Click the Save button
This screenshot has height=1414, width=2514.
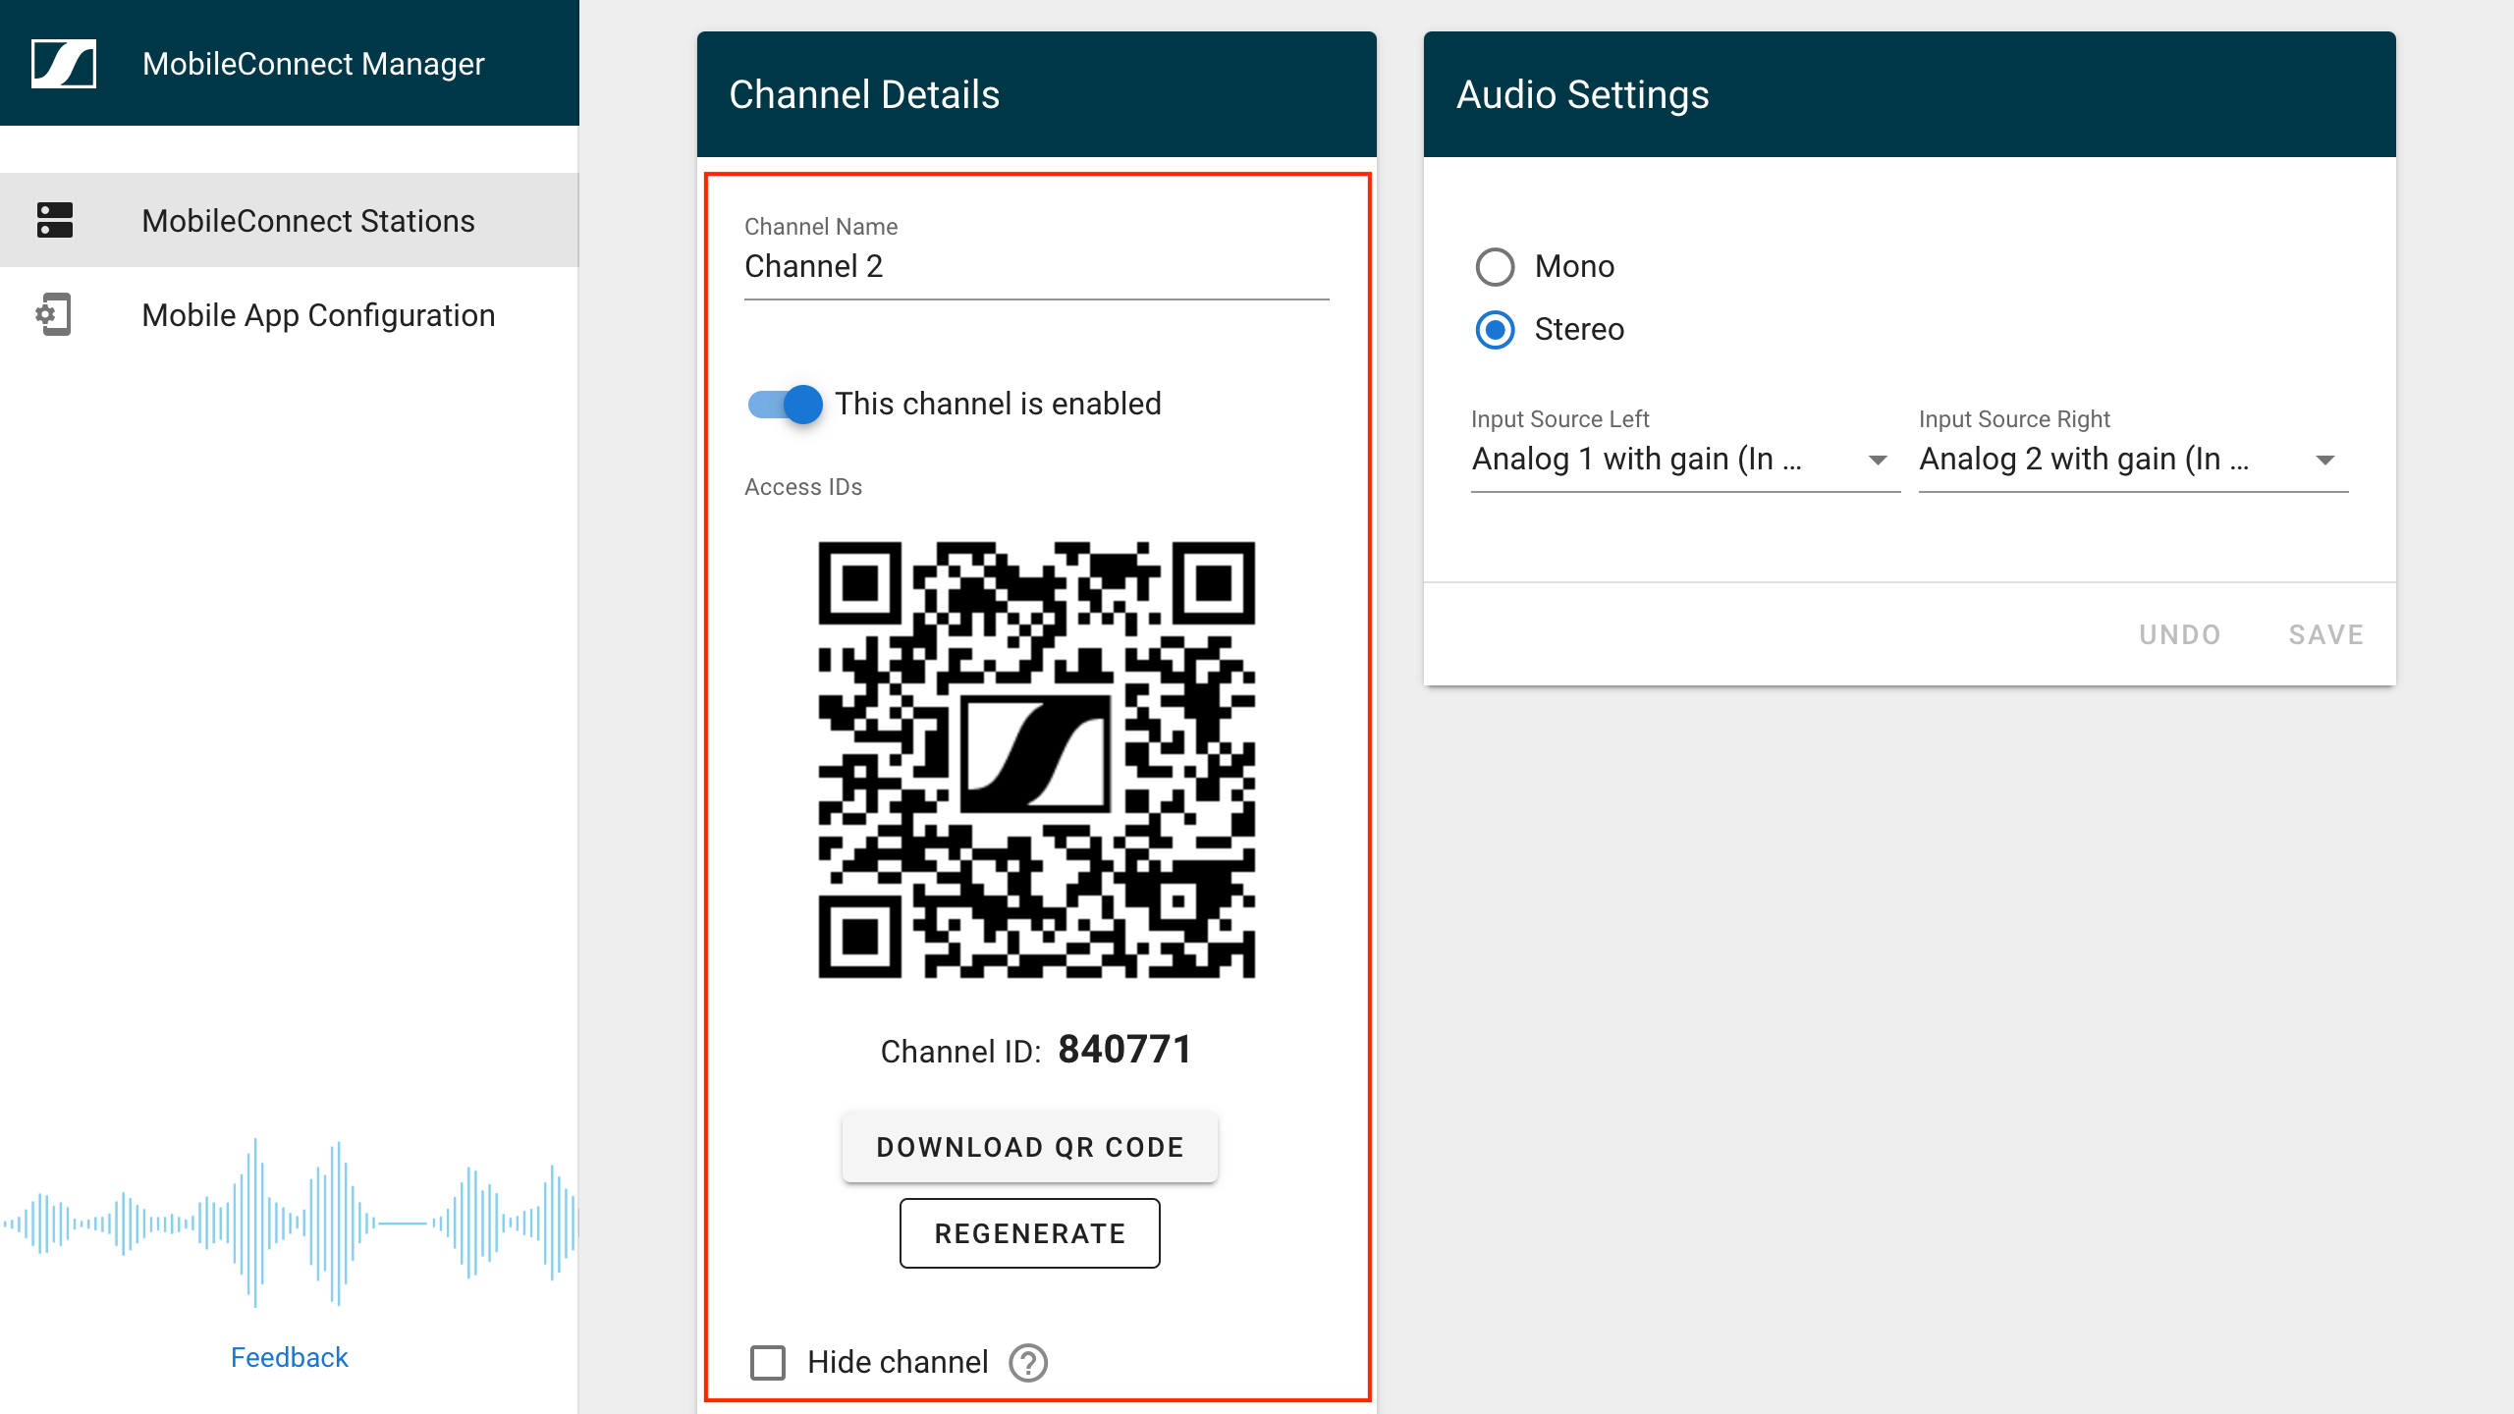(x=2326, y=635)
